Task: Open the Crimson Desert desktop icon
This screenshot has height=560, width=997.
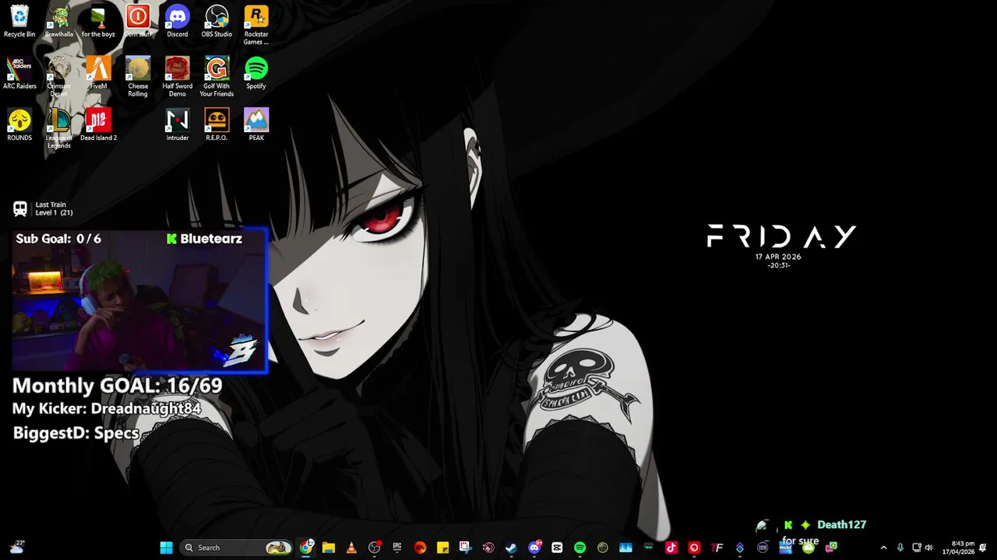Action: (58, 77)
